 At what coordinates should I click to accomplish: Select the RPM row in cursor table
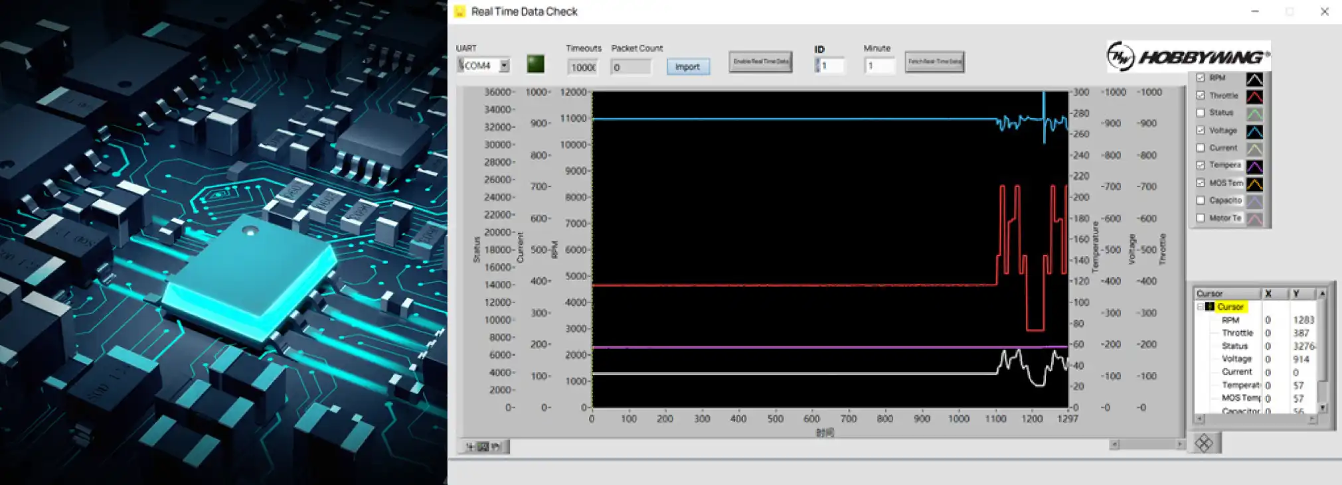tap(1256, 320)
